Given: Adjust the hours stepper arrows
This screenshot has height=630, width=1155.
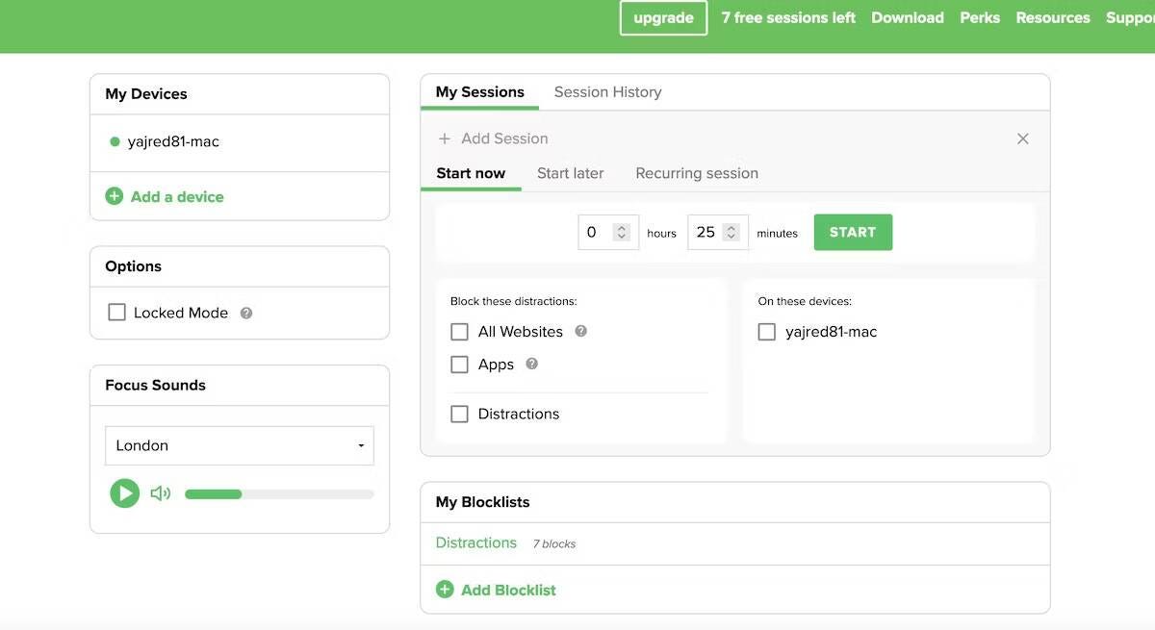Looking at the screenshot, I should (622, 232).
